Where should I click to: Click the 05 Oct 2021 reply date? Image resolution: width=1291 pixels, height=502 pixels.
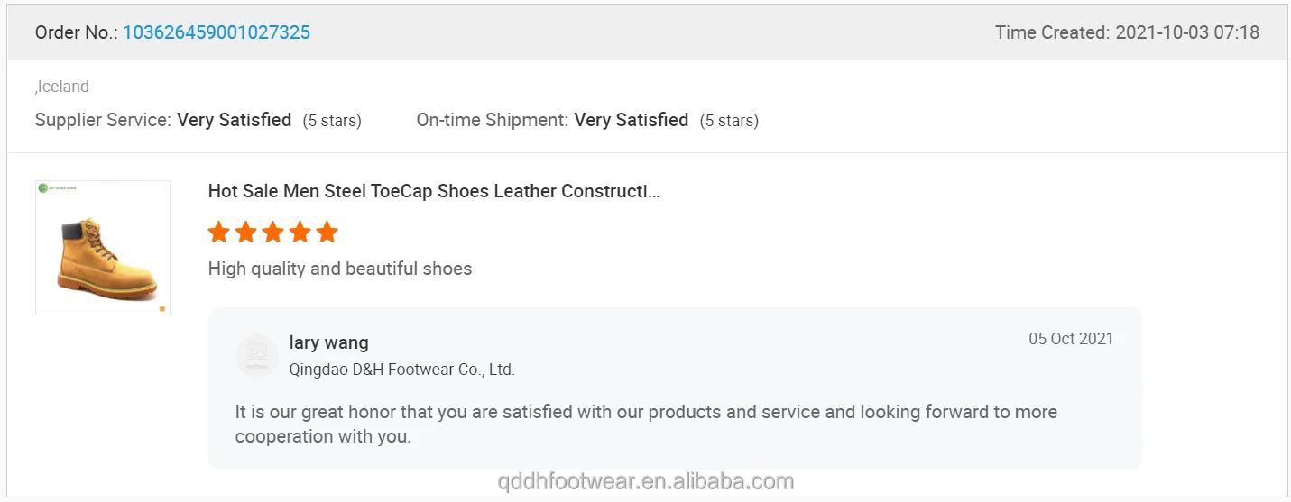click(x=1071, y=339)
